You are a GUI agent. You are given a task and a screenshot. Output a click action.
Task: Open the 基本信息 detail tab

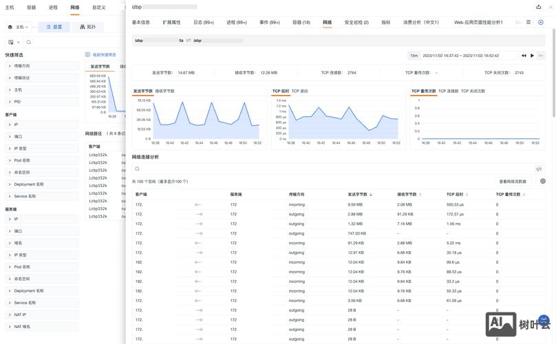pyautogui.click(x=141, y=22)
